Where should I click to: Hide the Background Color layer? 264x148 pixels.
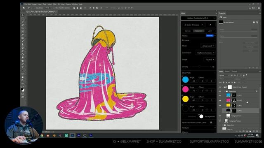point(220,116)
